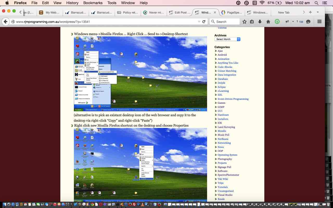Open the File menu
Viewport: 333px width, 208px height.
pos(34,3)
